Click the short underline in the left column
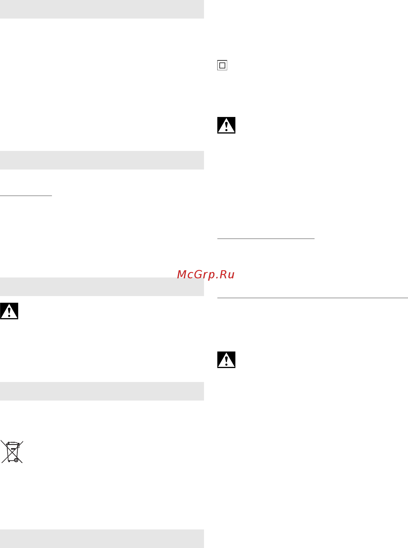 pos(26,196)
